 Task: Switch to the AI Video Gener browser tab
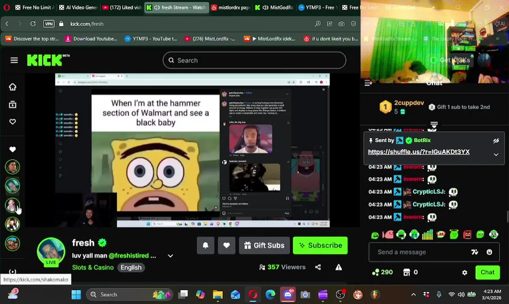coord(78,8)
